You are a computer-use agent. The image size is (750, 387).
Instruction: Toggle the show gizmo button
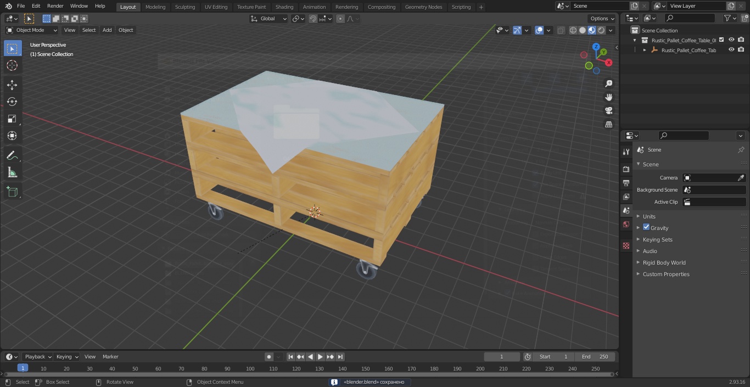[517, 30]
